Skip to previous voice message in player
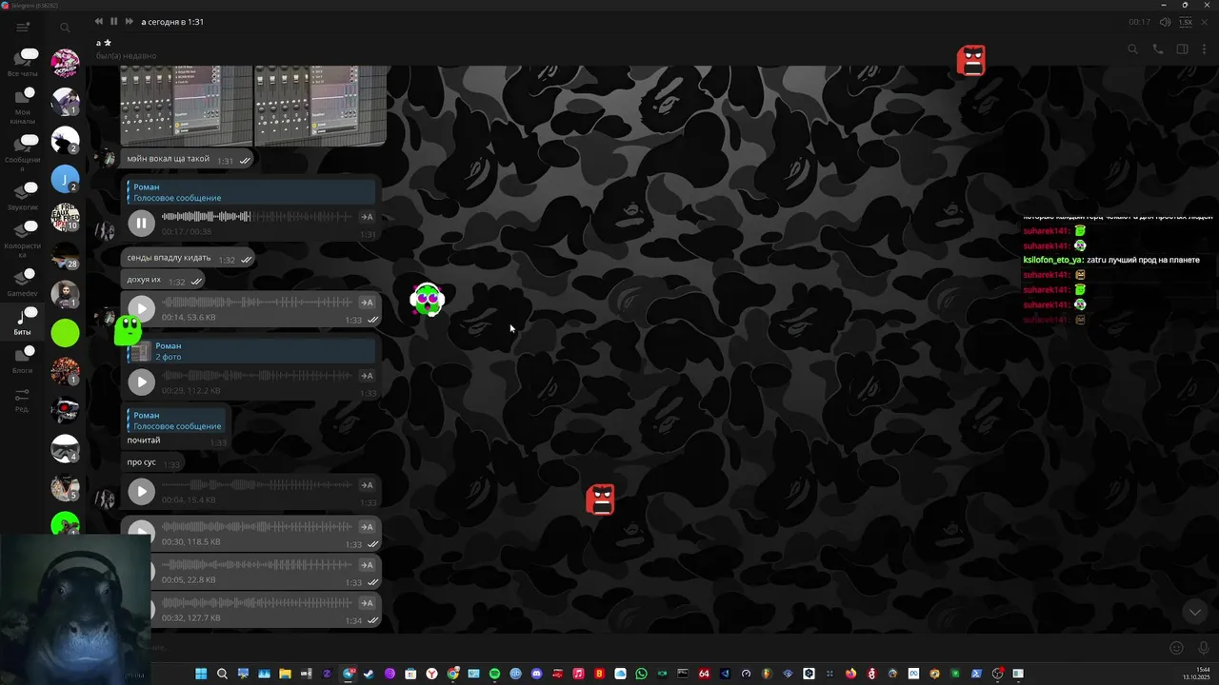This screenshot has width=1219, height=685. point(99,21)
